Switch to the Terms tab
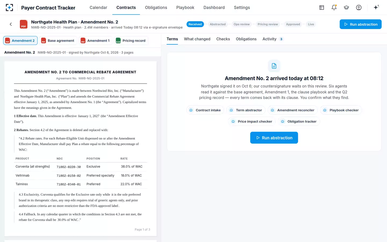 click(x=172, y=39)
